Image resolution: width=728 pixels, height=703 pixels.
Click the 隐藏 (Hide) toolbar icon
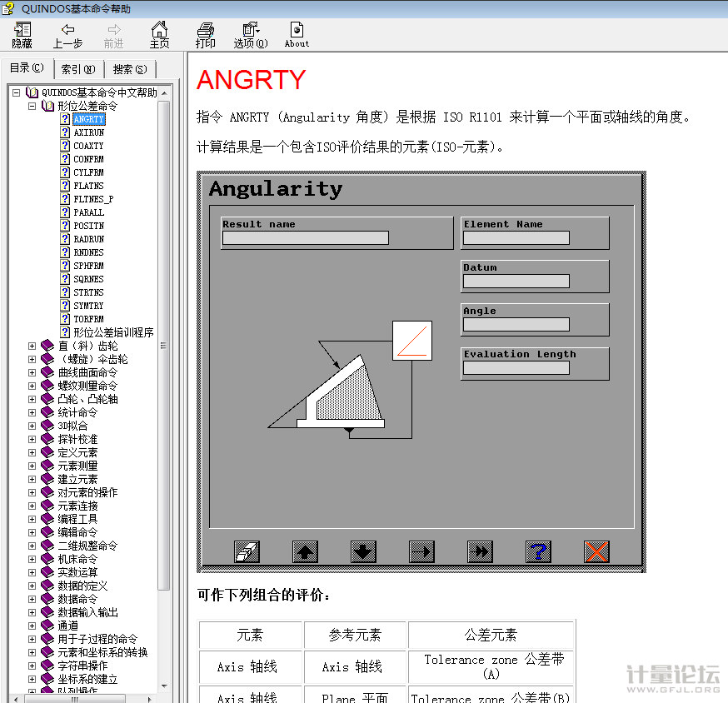point(22,35)
